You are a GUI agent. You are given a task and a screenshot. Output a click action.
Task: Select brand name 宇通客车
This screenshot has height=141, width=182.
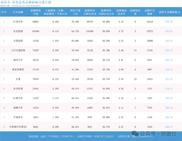(18, 117)
